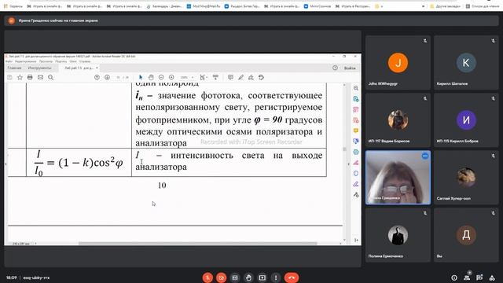The image size is (503, 283).
Task: Click your own tile labeled Вы
Action: point(466,235)
